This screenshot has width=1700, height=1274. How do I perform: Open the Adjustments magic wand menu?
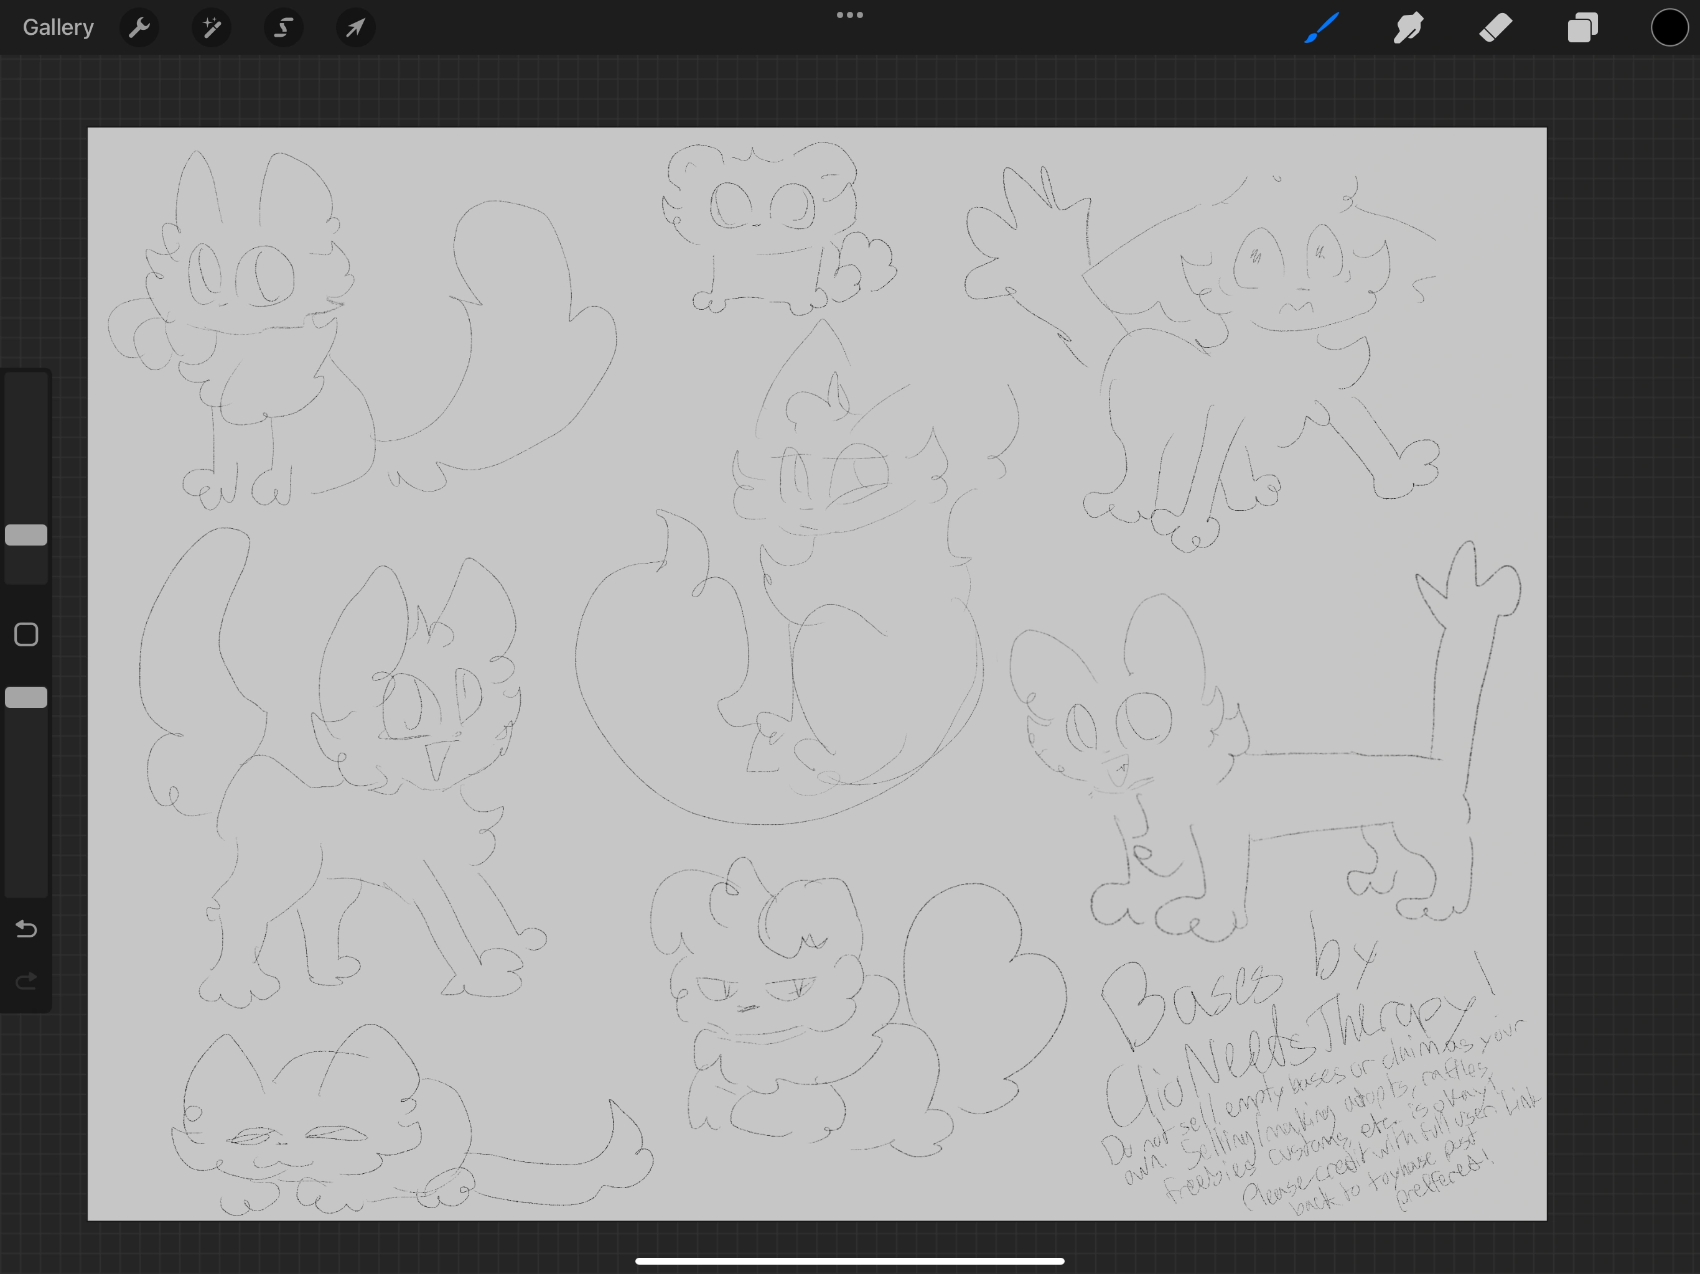pyautogui.click(x=210, y=27)
